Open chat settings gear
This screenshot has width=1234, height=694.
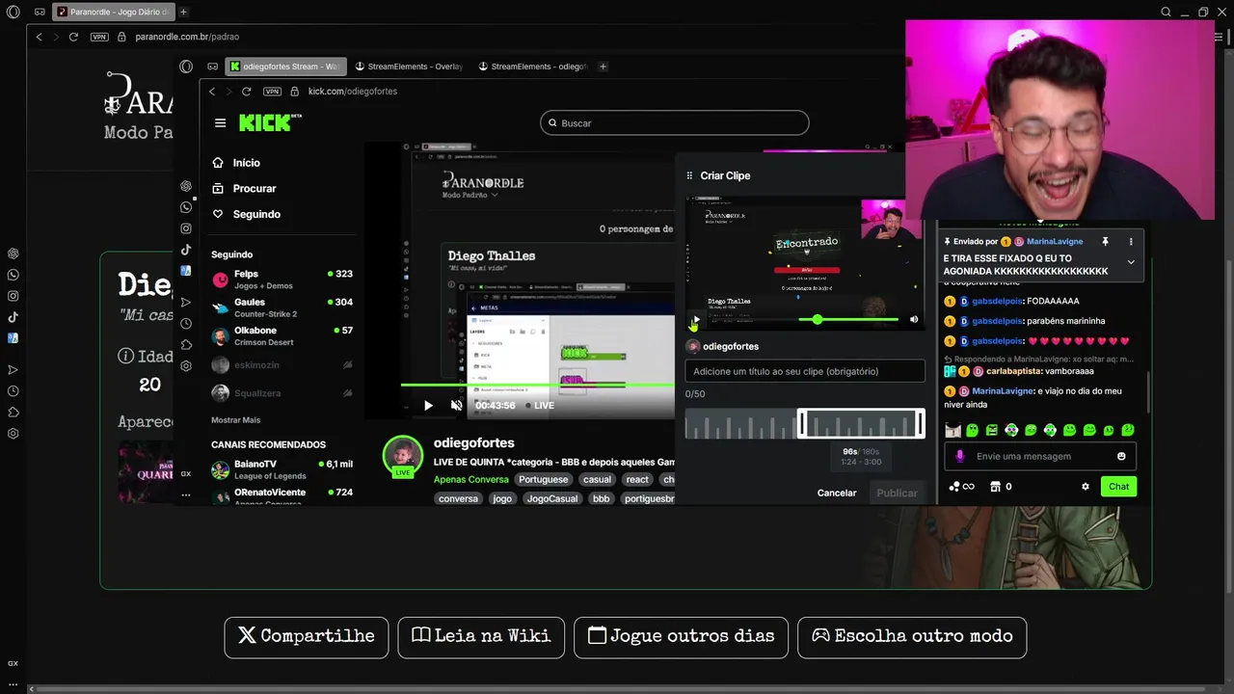(1086, 487)
